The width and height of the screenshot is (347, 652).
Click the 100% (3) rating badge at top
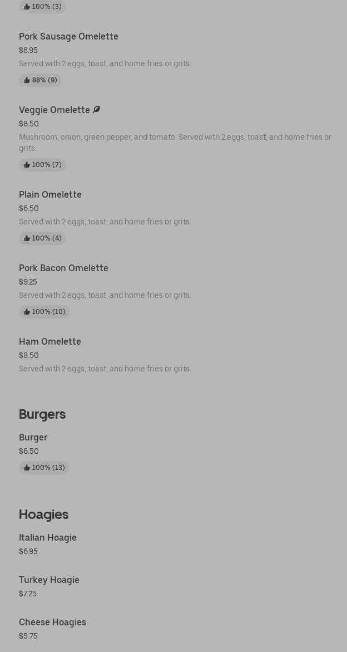click(x=42, y=7)
